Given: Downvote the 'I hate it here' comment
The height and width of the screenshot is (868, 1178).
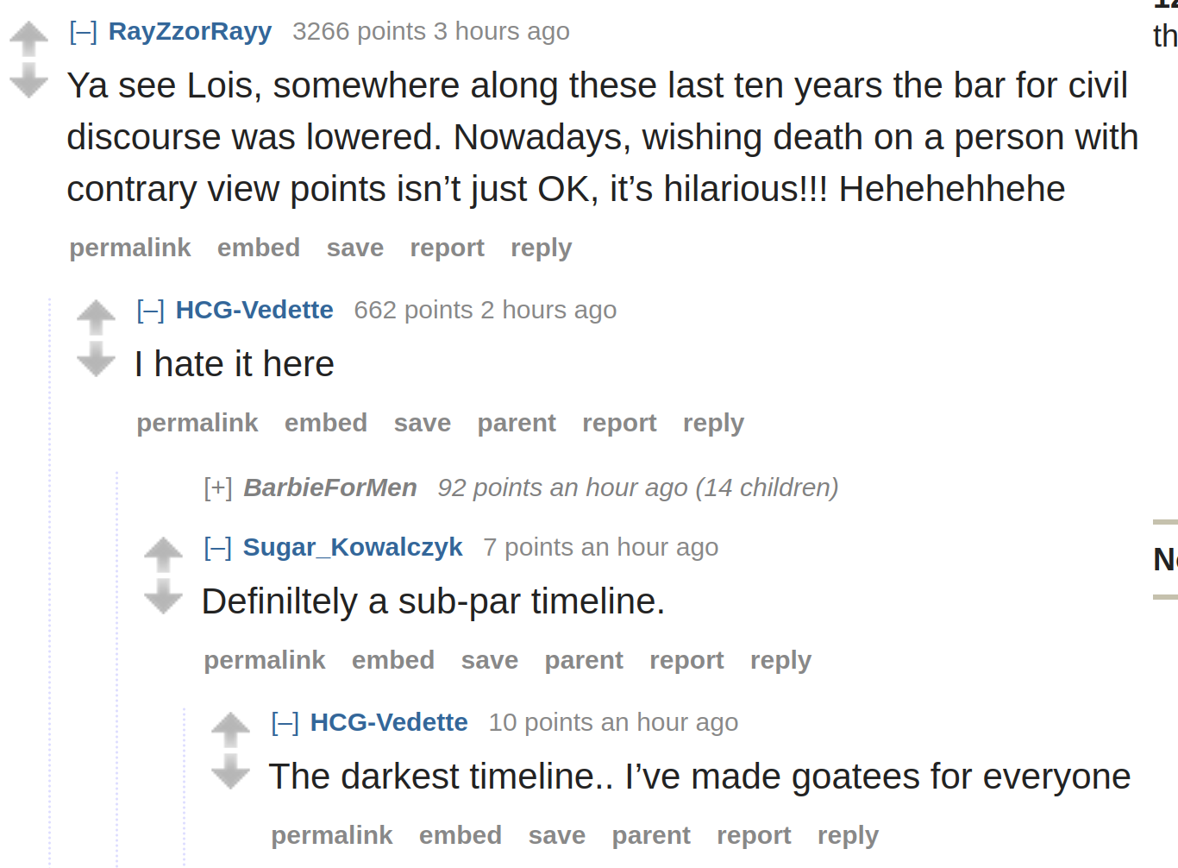Looking at the screenshot, I should coord(96,359).
